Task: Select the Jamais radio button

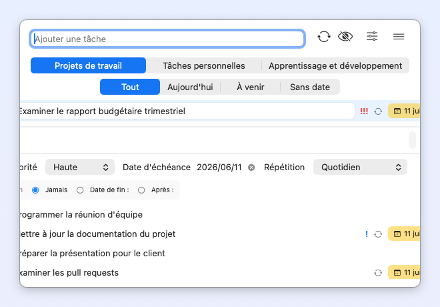Action: click(35, 190)
